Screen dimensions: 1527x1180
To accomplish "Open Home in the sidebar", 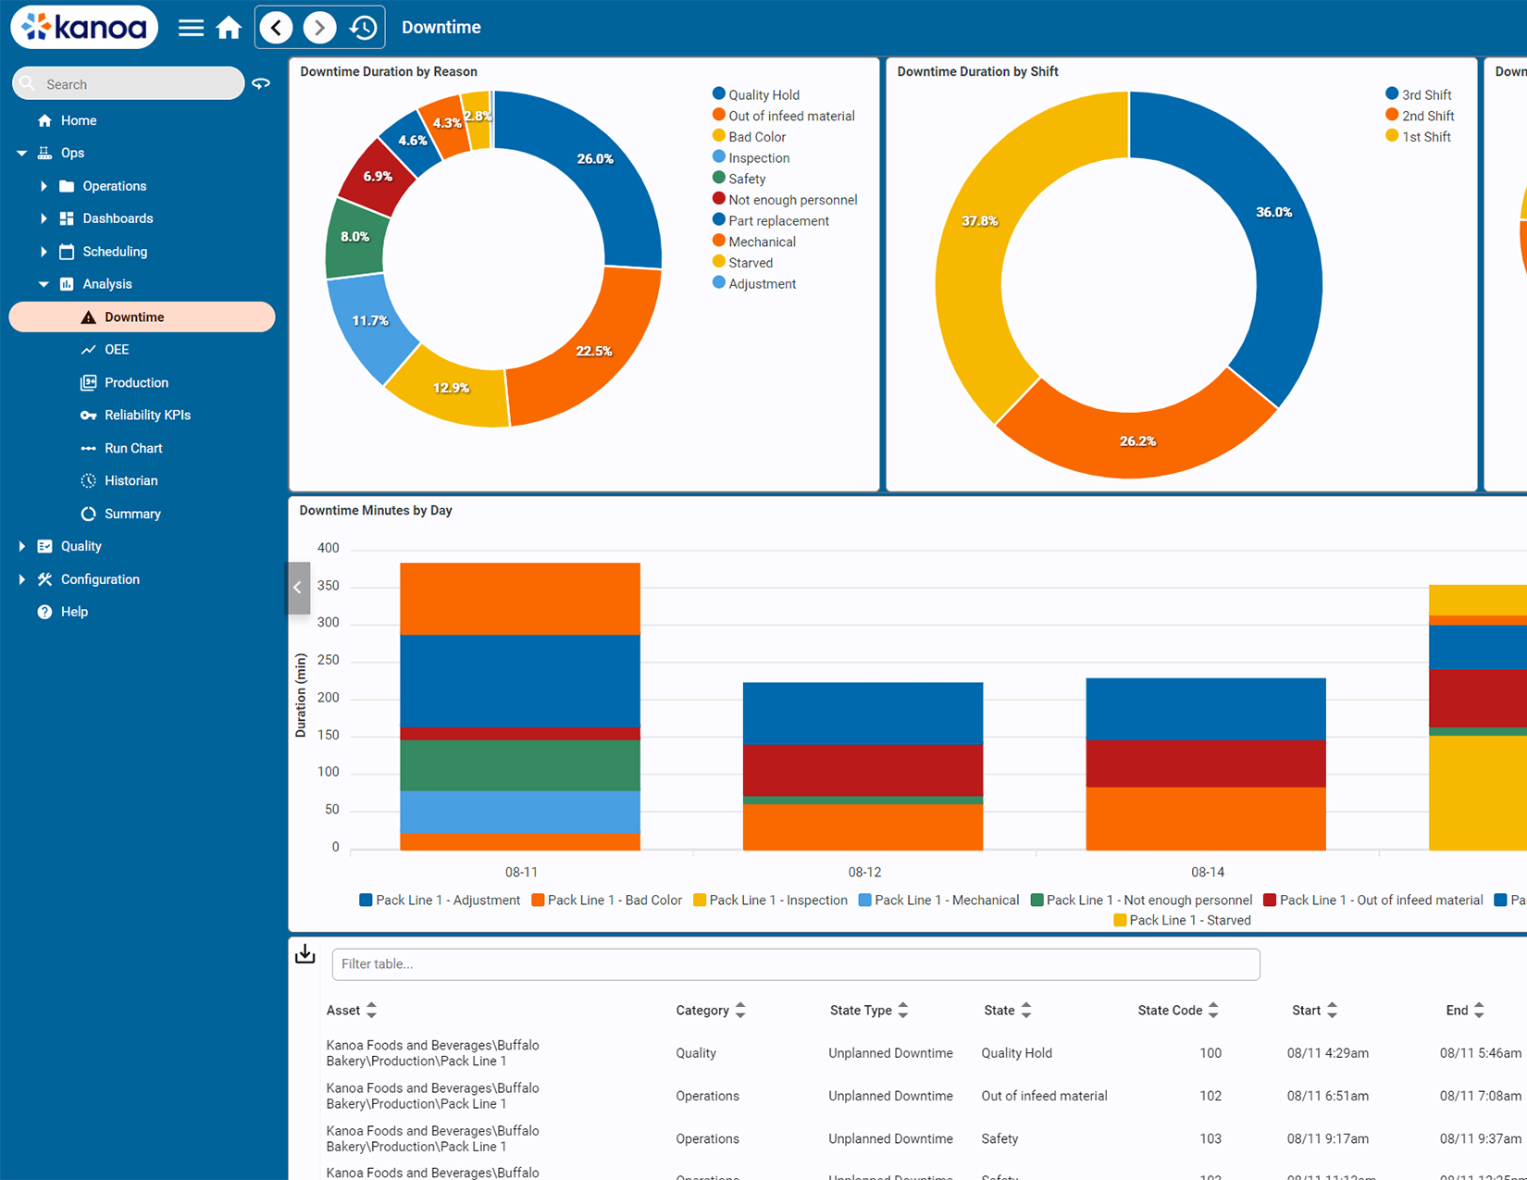I will (79, 120).
